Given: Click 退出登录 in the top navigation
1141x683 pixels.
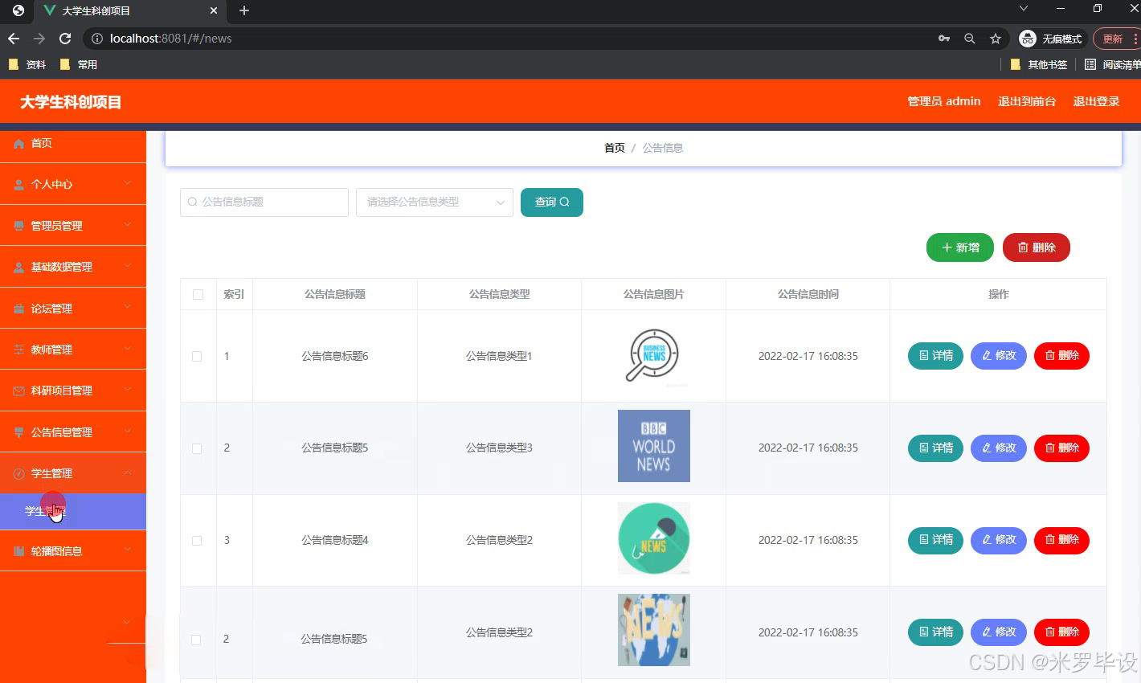Looking at the screenshot, I should 1096,101.
